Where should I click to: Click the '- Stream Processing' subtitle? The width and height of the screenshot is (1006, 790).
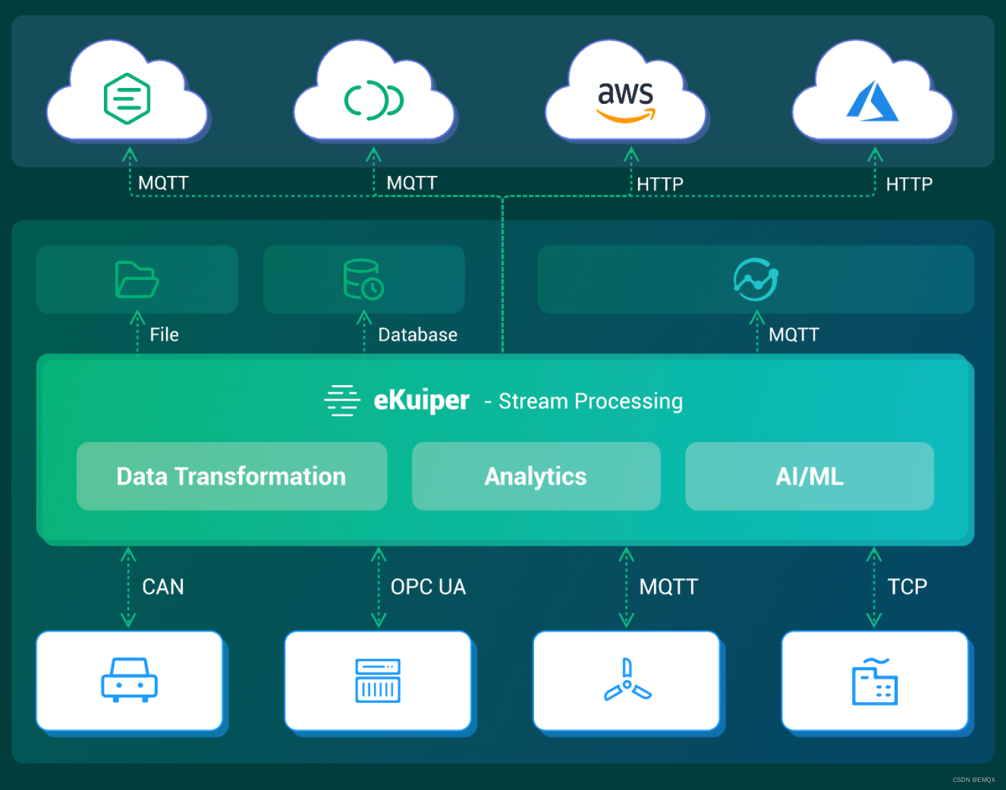(584, 401)
